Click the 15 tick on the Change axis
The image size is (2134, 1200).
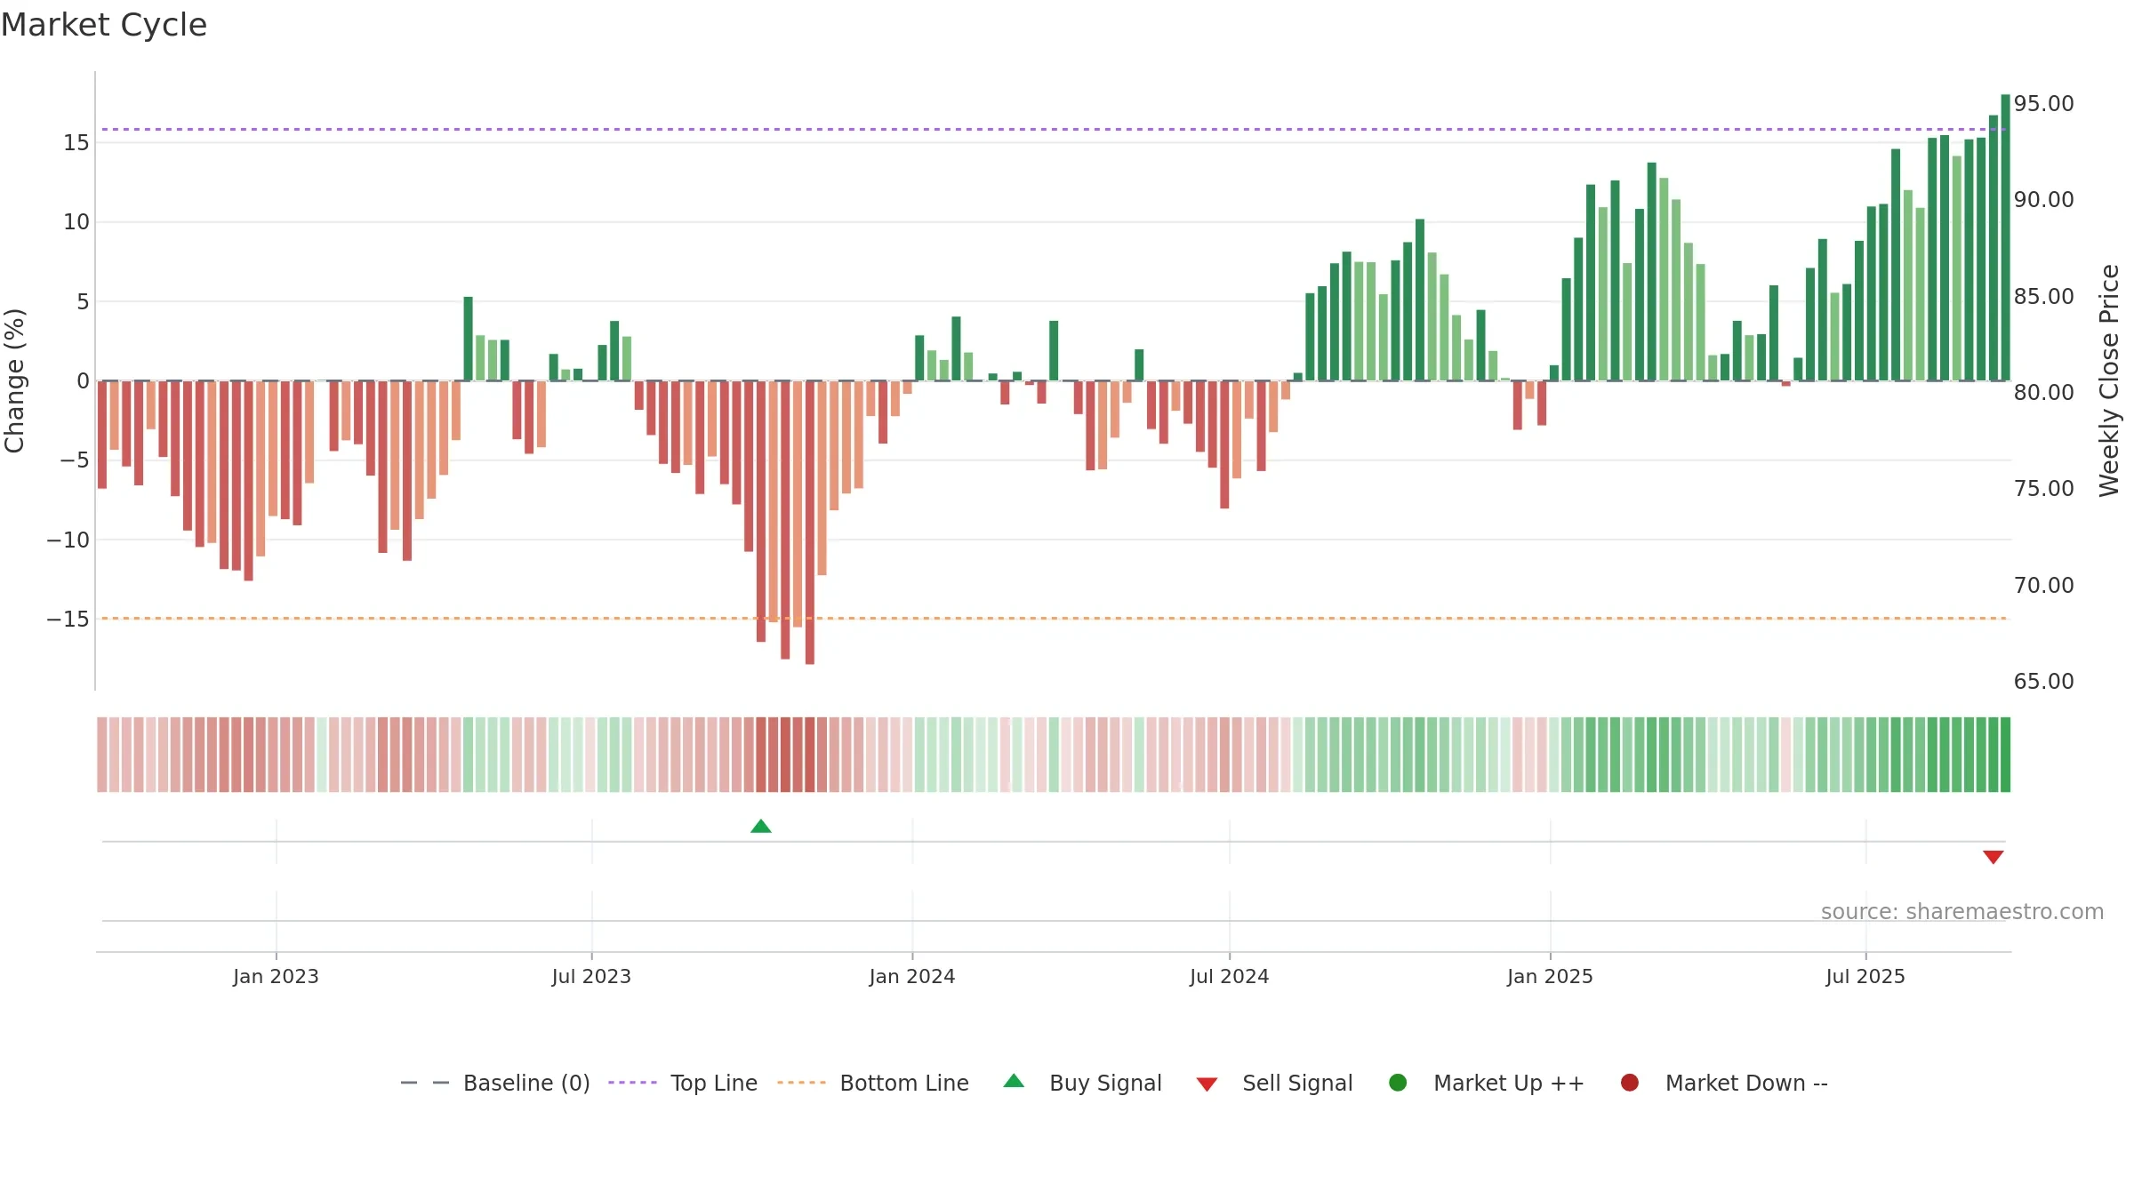[x=76, y=143]
